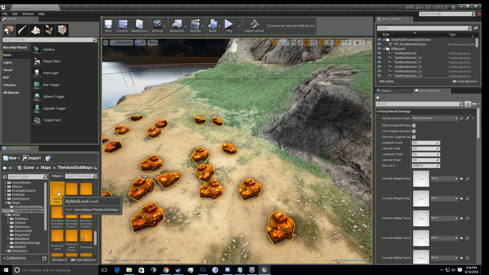Image resolution: width=489 pixels, height=275 pixels.
Task: Select the Volumes category
Action: point(10,85)
